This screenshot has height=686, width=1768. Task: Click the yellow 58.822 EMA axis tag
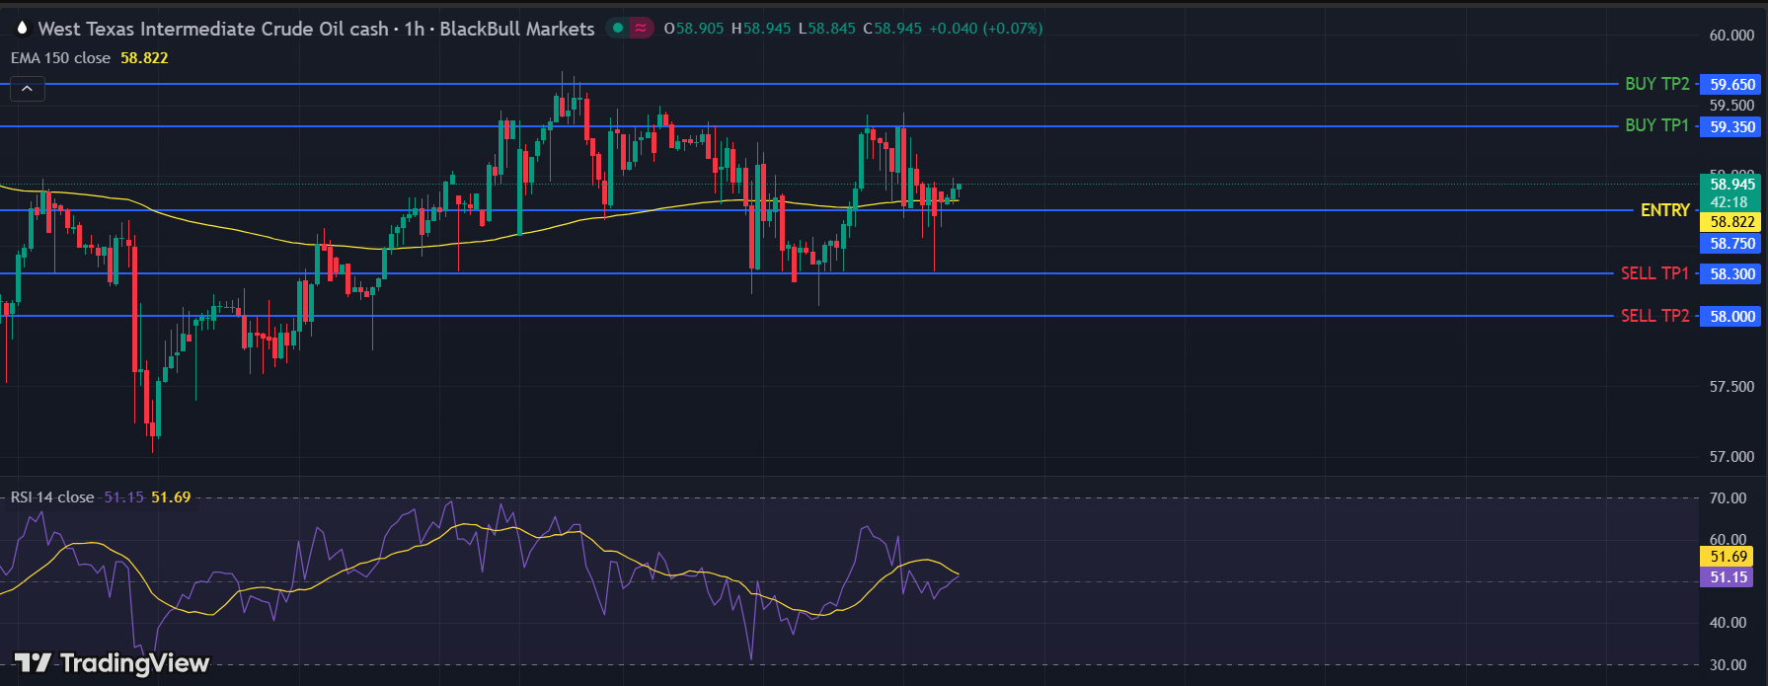[1731, 222]
